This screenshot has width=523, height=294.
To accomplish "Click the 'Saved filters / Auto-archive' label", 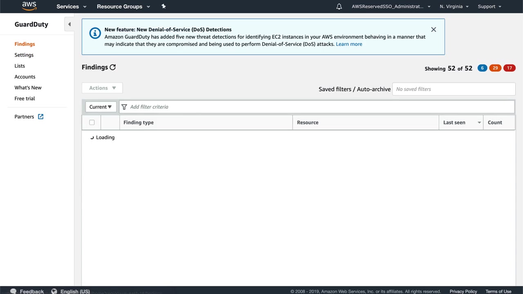I will (355, 89).
